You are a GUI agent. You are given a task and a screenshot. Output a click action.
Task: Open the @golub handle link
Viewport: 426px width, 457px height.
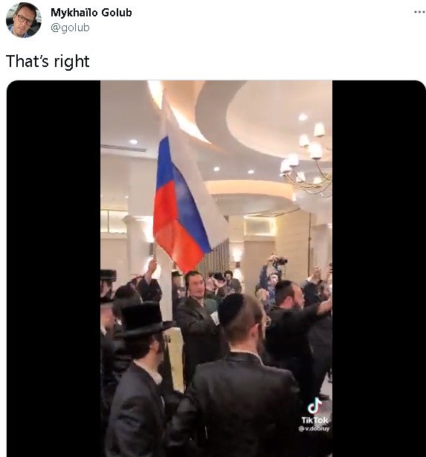point(70,28)
